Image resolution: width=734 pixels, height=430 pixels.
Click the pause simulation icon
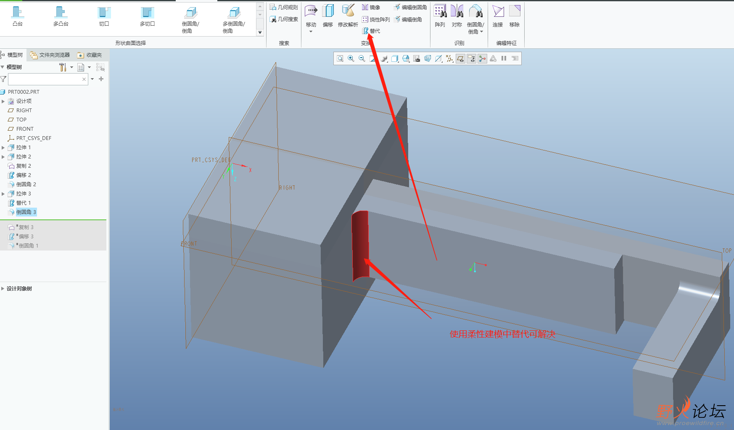(504, 58)
